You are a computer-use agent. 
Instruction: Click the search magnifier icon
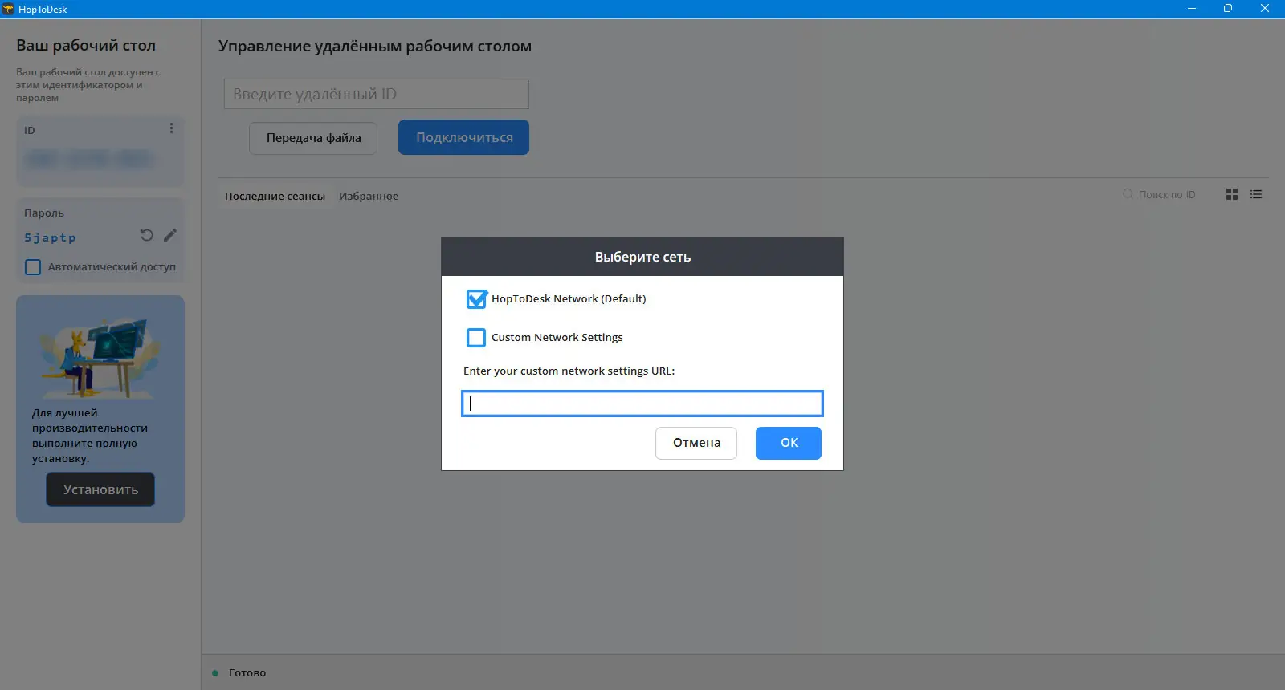tap(1128, 194)
